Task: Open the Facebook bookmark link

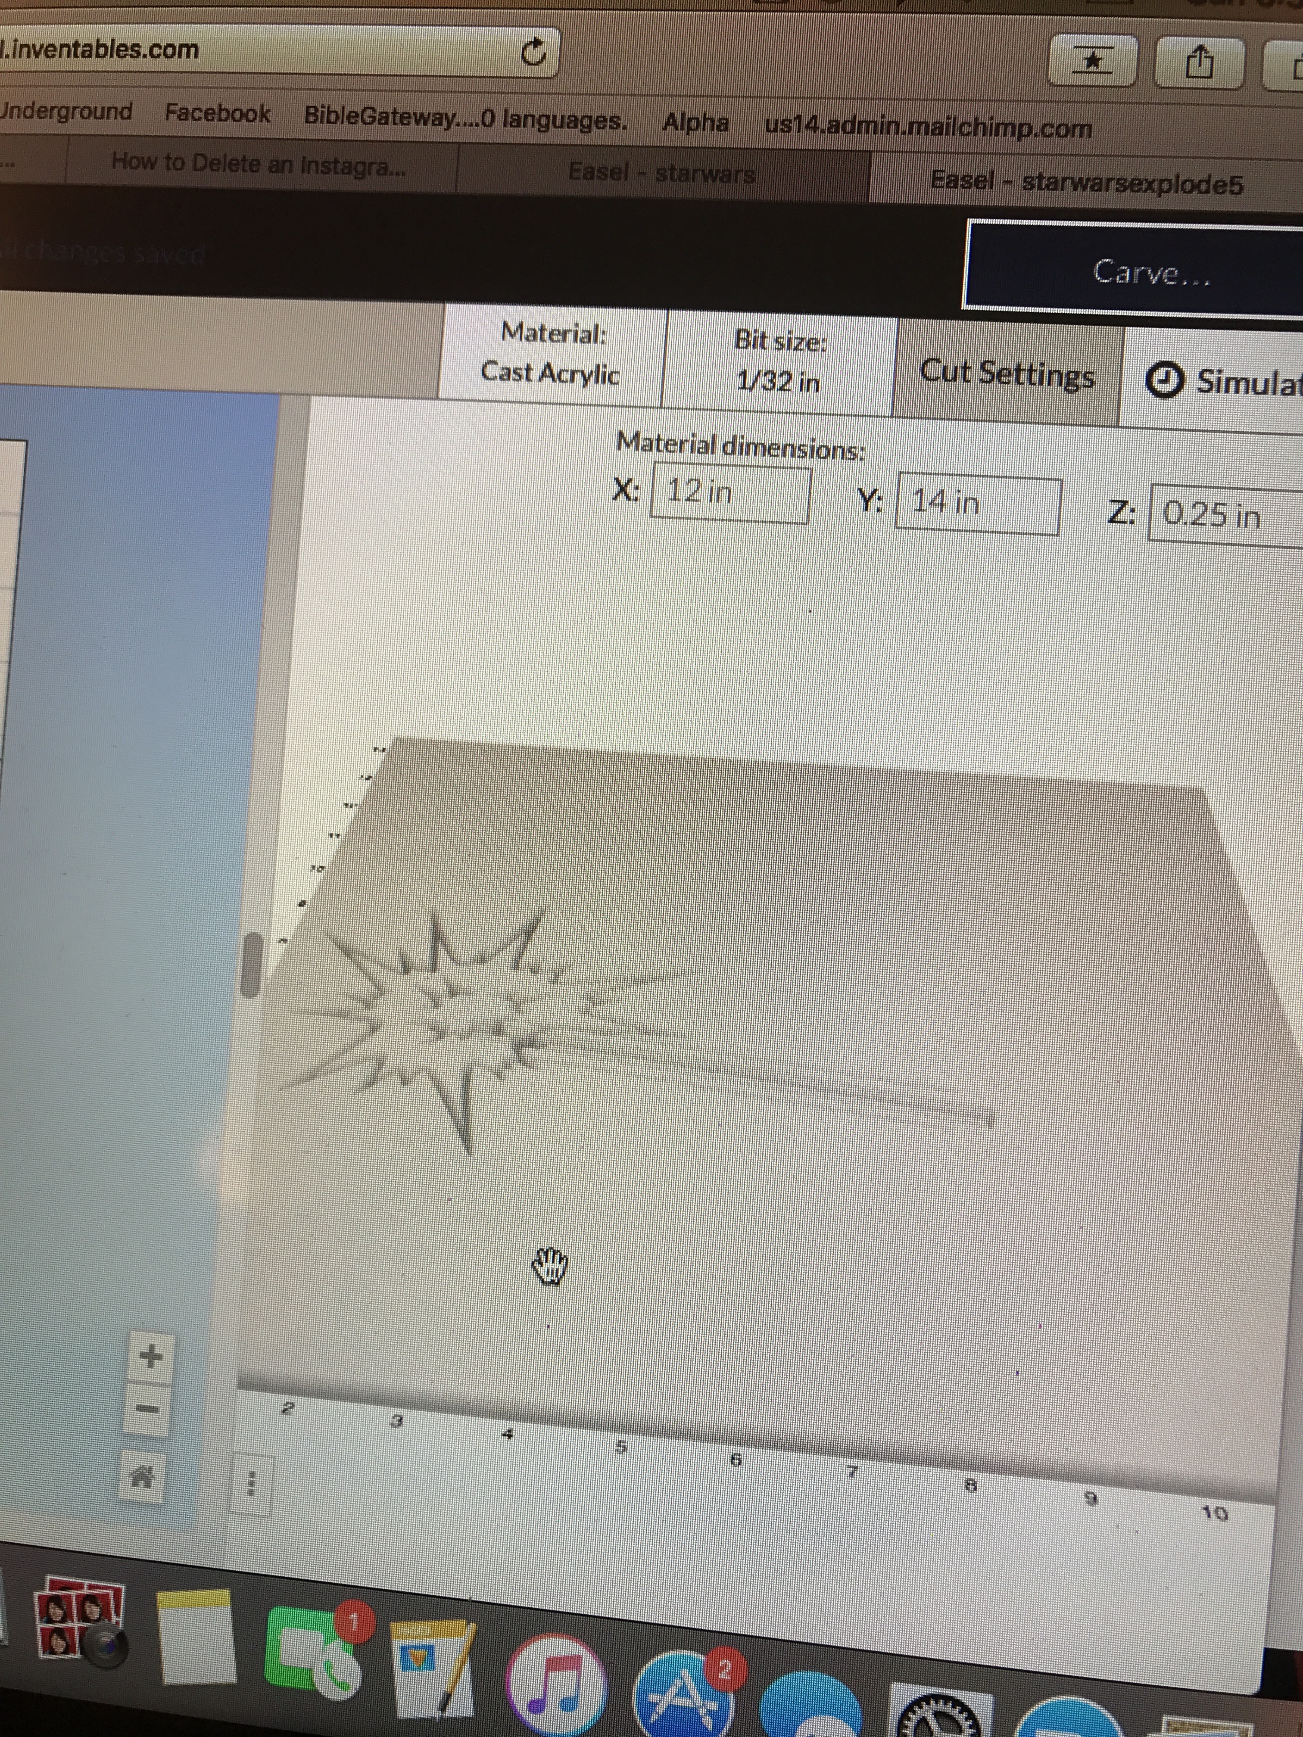Action: 217,114
